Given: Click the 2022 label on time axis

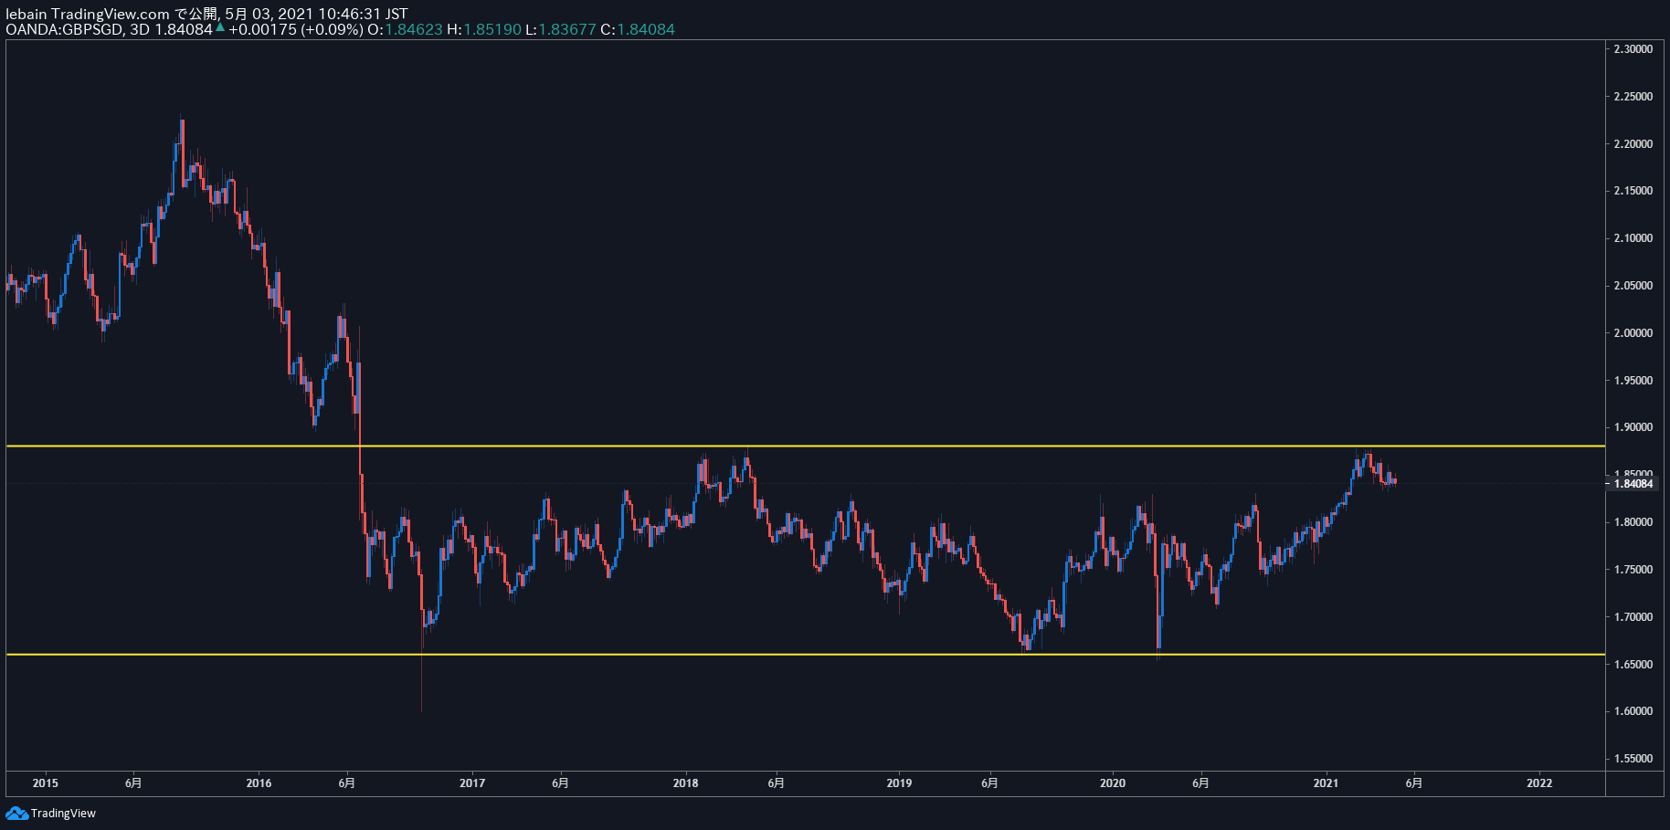Looking at the screenshot, I should (1539, 783).
